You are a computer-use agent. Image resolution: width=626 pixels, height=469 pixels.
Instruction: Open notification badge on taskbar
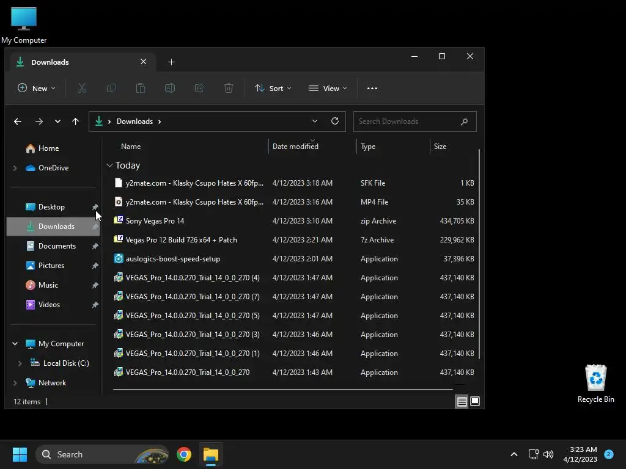click(x=608, y=454)
